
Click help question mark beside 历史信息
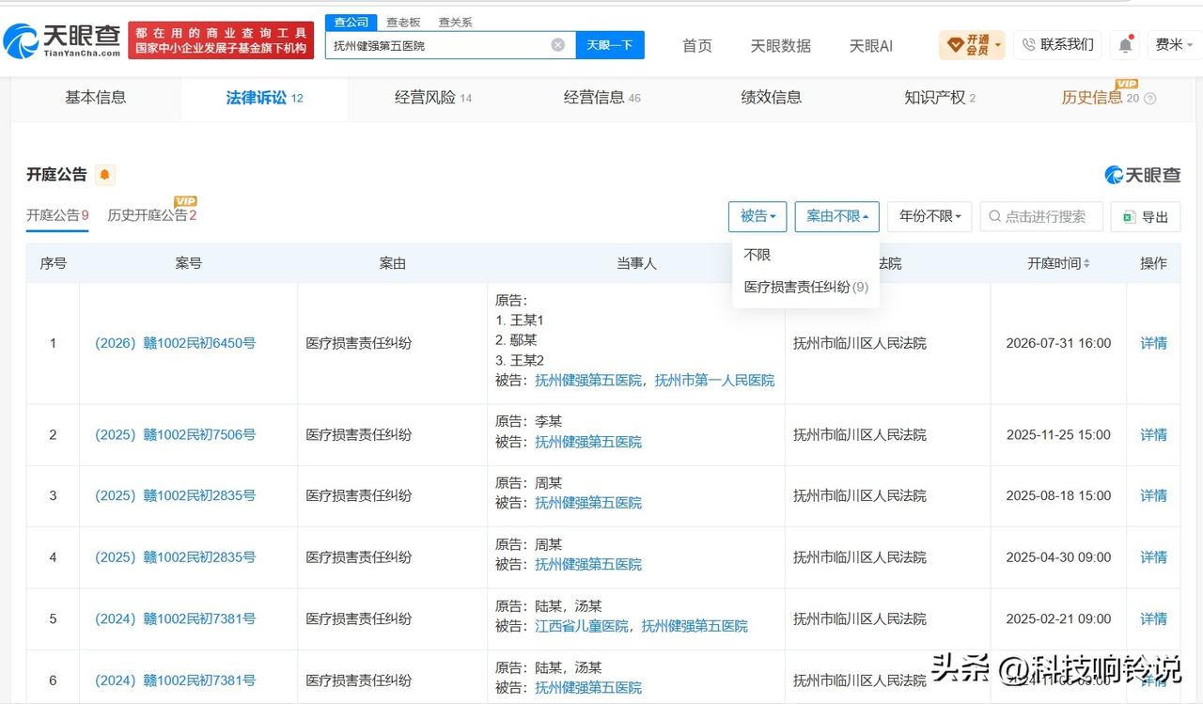[1149, 99]
